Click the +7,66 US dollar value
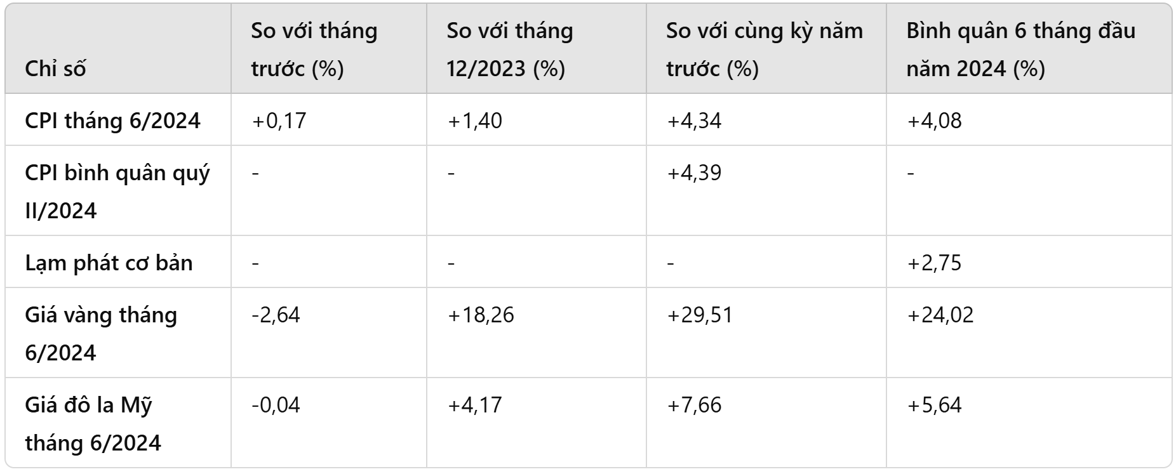 coord(694,405)
